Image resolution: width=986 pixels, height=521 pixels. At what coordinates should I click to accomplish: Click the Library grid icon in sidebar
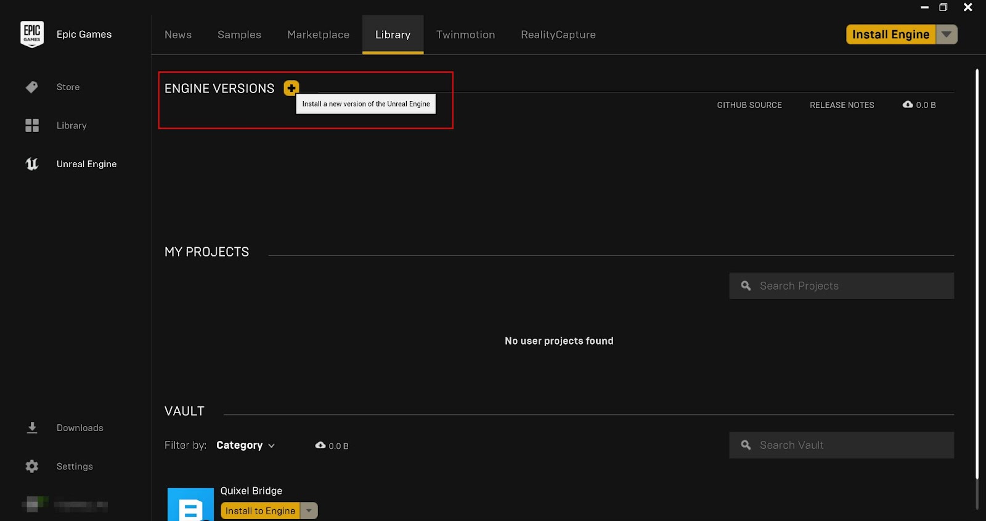(32, 125)
